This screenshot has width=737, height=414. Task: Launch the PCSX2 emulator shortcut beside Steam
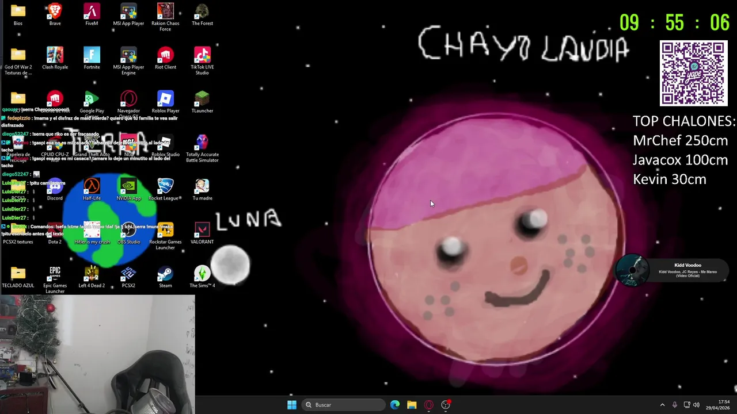128,277
